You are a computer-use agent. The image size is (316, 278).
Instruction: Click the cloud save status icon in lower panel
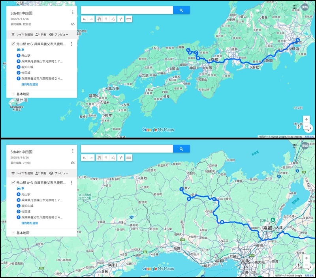tap(73, 162)
